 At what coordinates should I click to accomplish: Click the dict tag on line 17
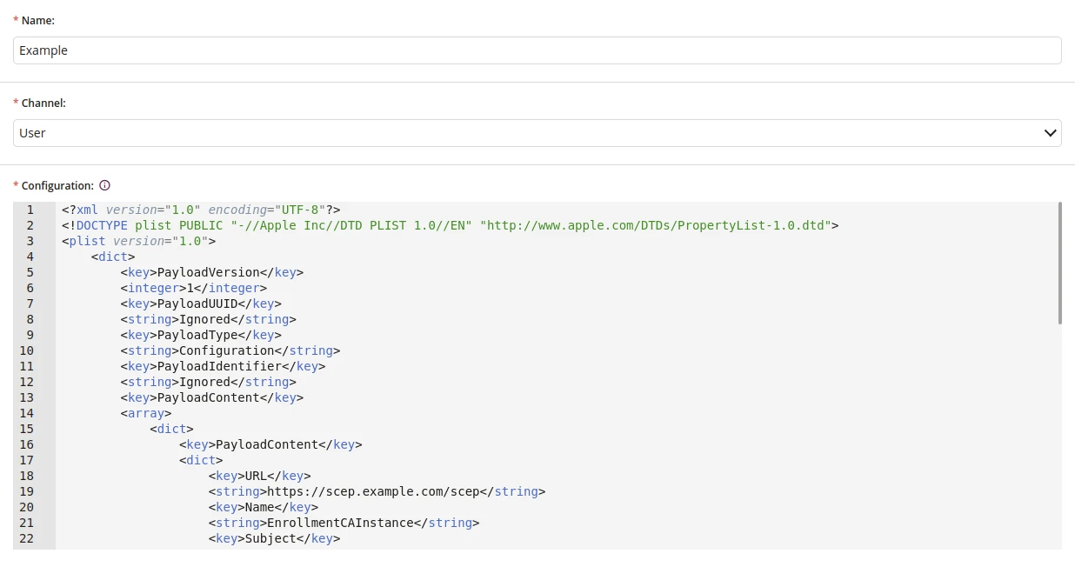[201, 460]
